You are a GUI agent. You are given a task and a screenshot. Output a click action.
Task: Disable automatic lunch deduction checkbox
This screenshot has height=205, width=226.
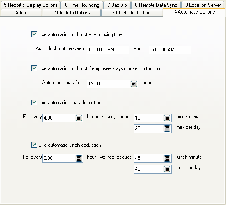[x=34, y=145]
